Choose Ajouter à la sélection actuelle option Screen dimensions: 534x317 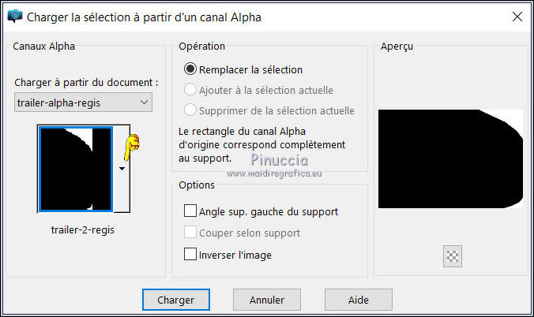coord(190,90)
